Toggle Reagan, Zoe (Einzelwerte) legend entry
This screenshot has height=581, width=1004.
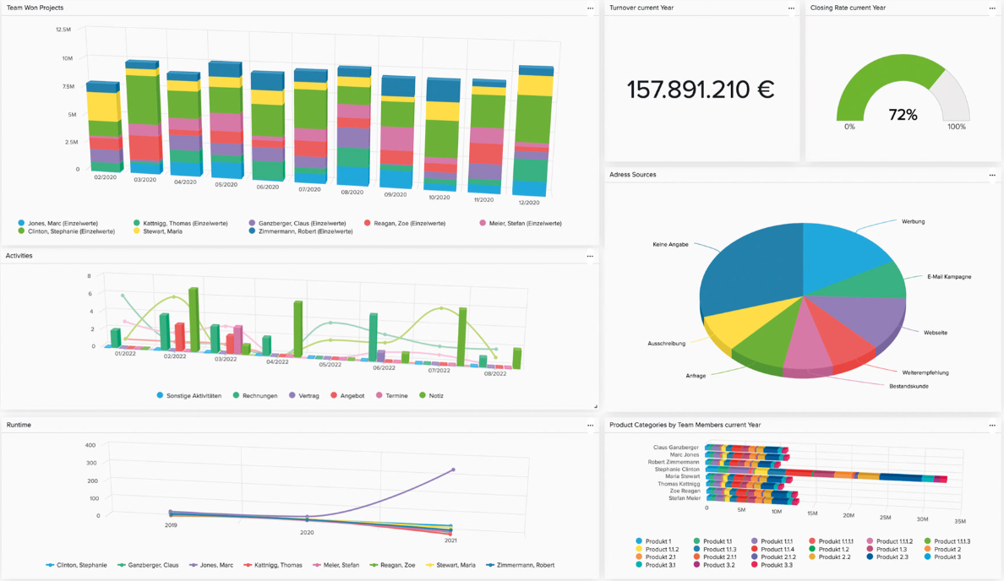(405, 223)
